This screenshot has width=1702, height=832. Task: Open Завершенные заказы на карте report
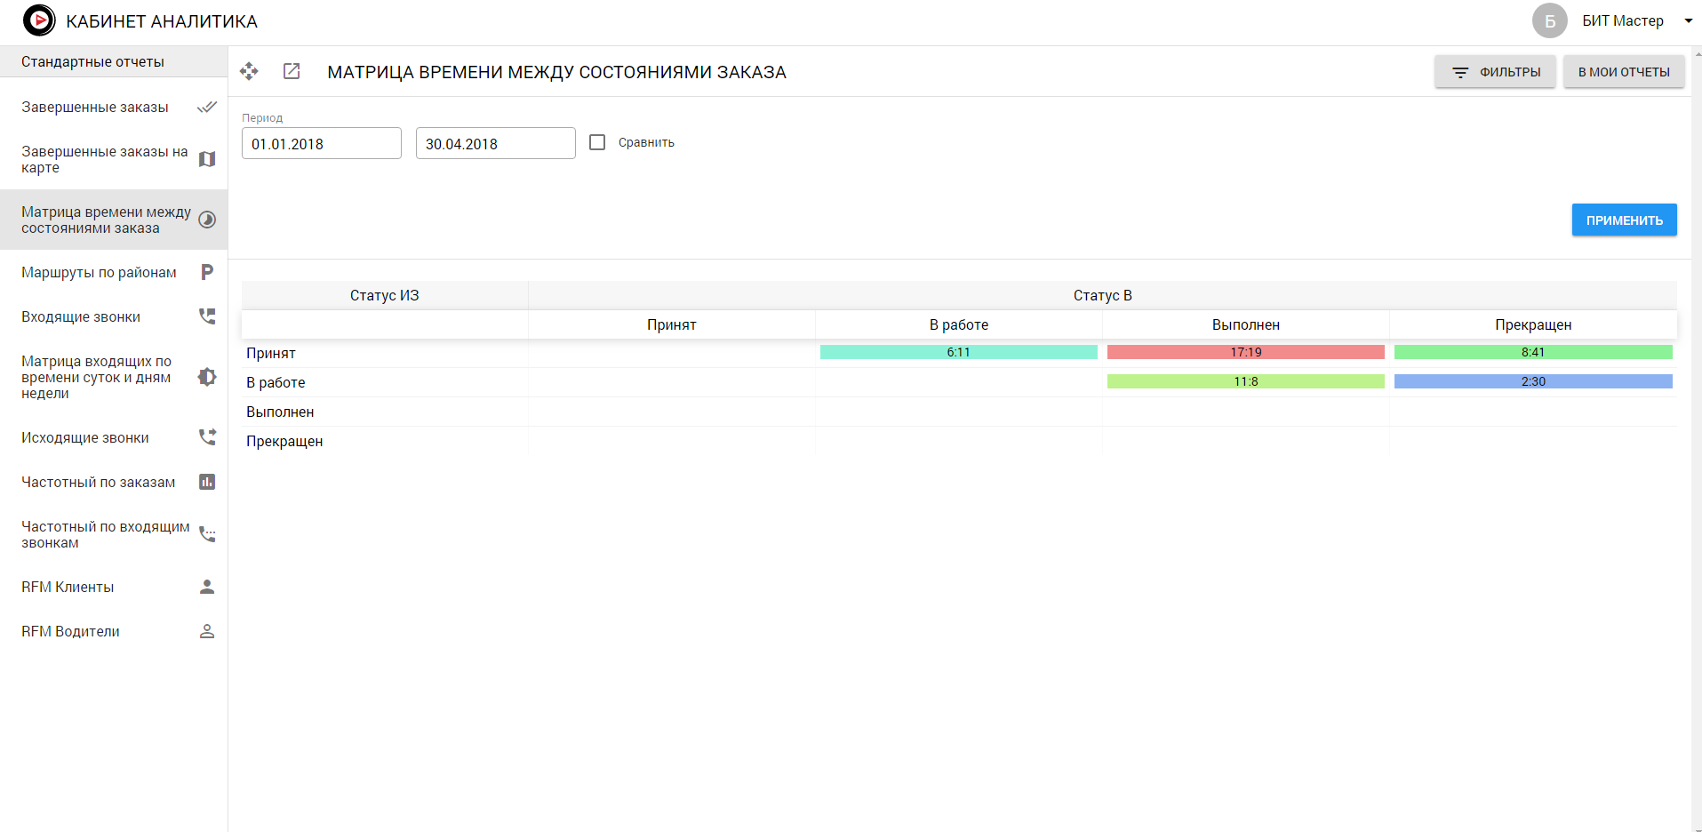coord(114,159)
